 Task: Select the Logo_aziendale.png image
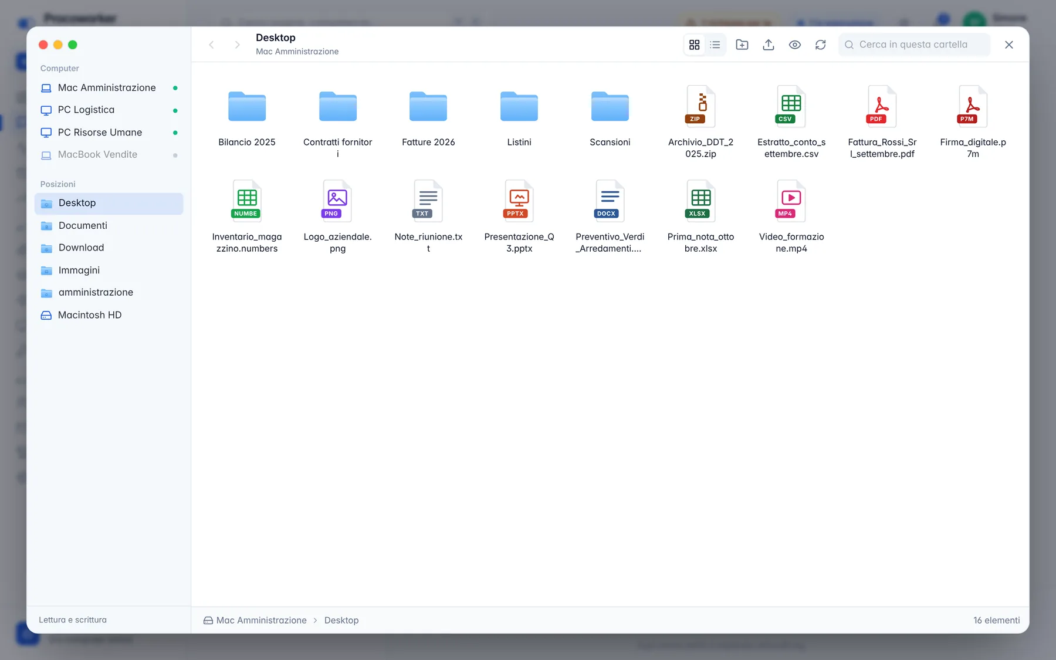[338, 216]
